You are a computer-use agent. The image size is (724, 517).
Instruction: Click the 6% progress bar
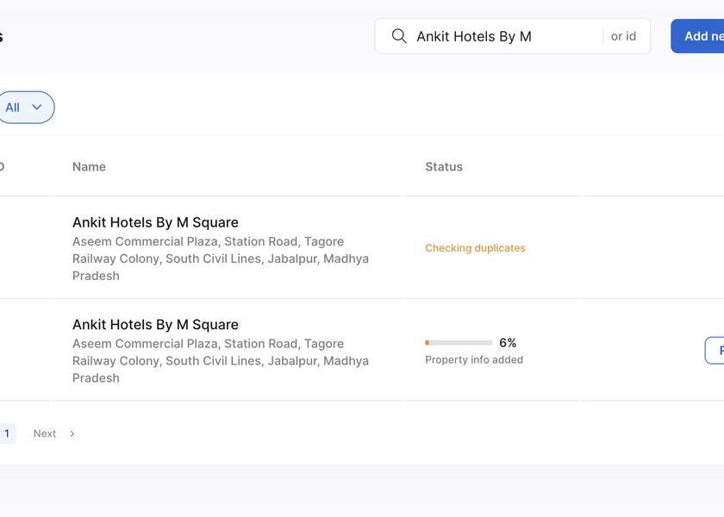tap(459, 343)
